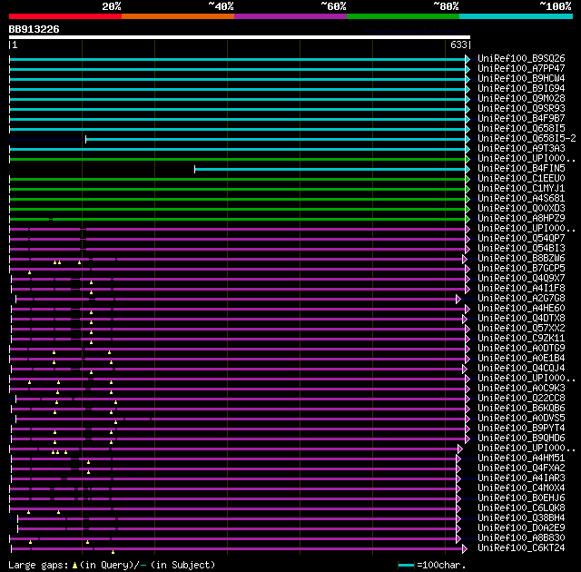Select the UniRef100_A4HM51 label
This screenshot has height=572, width=581.
[521, 459]
